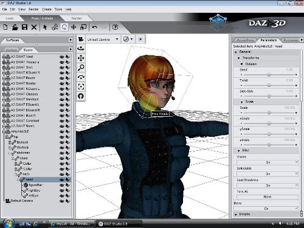Collapse the Misc parameters group

click(x=238, y=151)
